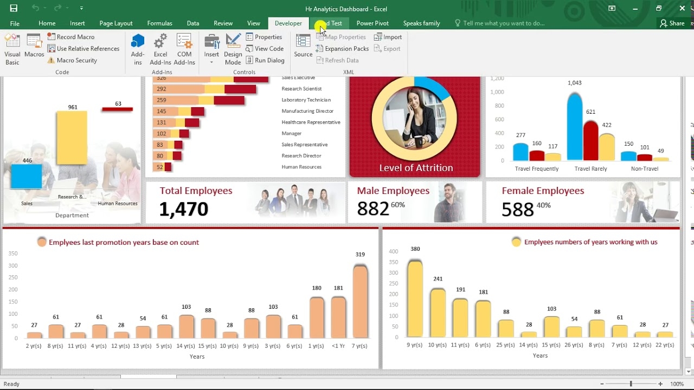Toggle Design Mode in Controls group

(x=233, y=49)
